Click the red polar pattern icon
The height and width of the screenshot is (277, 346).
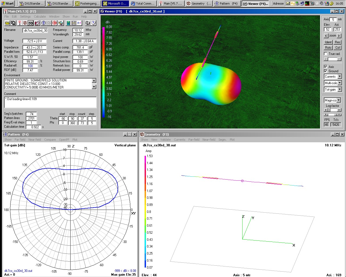(54, 23)
